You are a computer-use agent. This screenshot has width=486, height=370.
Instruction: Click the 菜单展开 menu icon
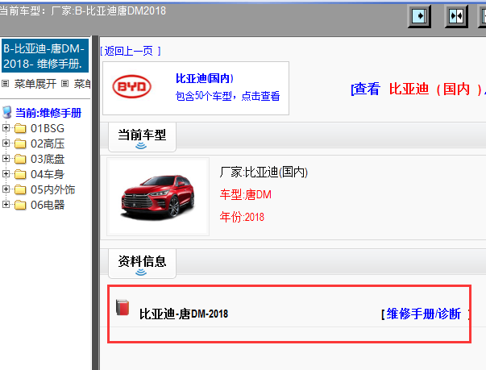6,83
